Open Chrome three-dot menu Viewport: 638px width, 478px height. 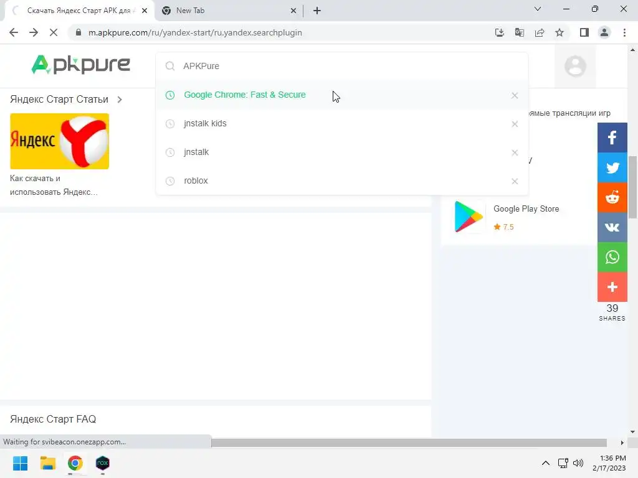click(624, 32)
